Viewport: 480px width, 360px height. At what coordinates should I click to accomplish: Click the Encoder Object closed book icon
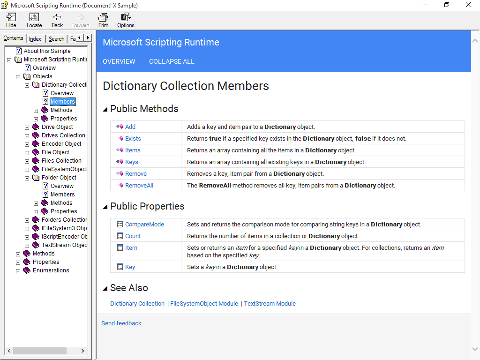pos(36,144)
